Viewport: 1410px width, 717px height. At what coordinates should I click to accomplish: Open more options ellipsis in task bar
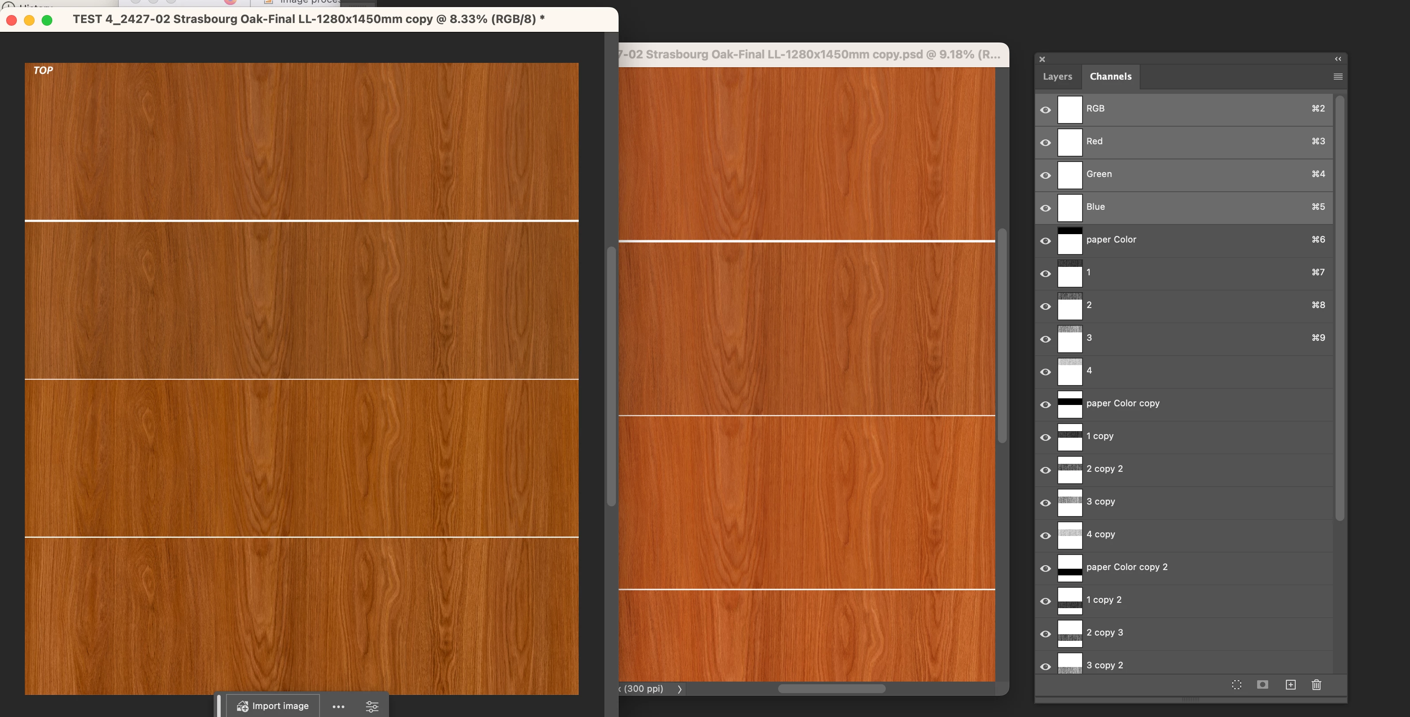tap(338, 706)
